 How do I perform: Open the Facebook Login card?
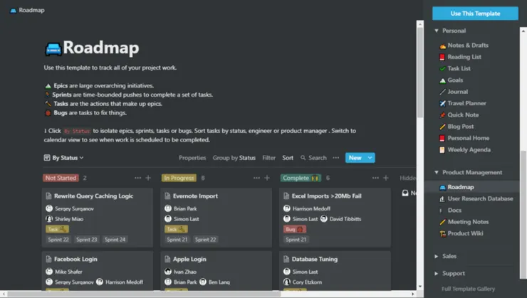tap(98, 271)
